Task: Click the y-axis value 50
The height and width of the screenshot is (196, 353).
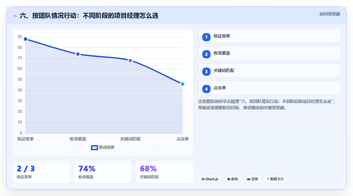Action: [x=20, y=80]
